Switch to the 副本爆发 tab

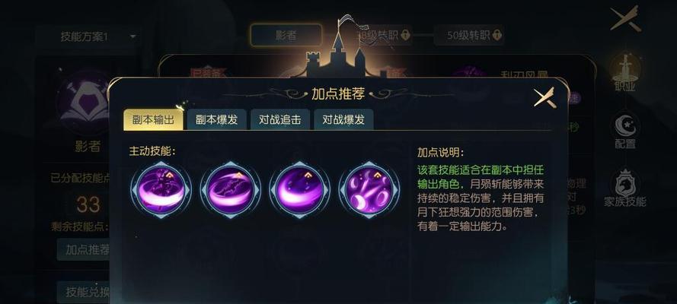coord(217,119)
